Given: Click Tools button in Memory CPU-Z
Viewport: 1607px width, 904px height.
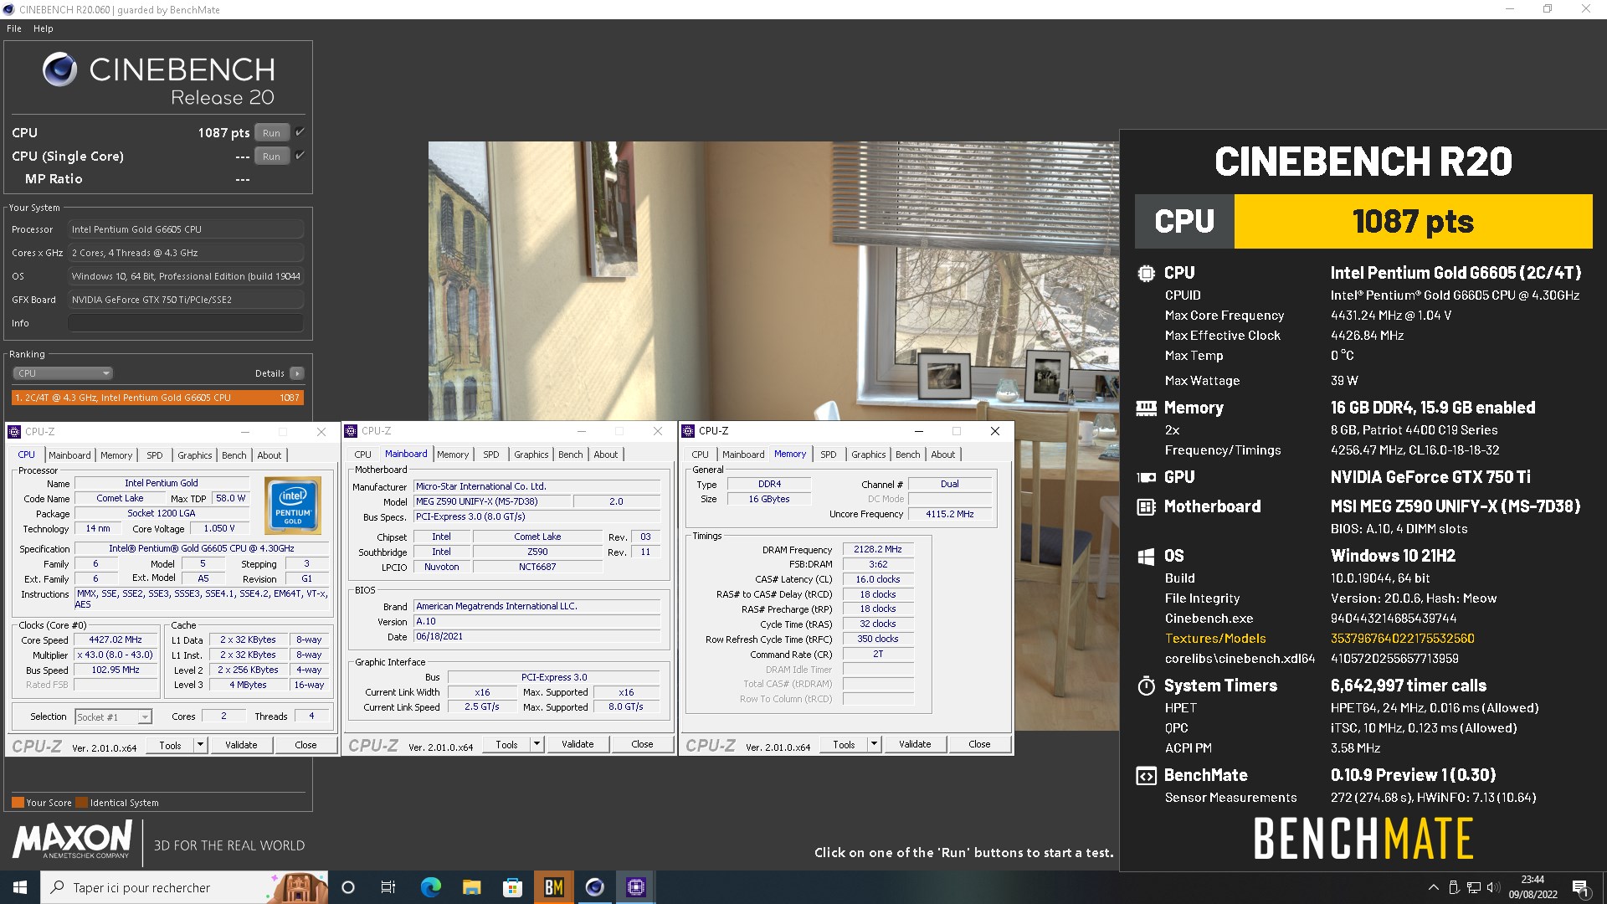Looking at the screenshot, I should click(844, 744).
